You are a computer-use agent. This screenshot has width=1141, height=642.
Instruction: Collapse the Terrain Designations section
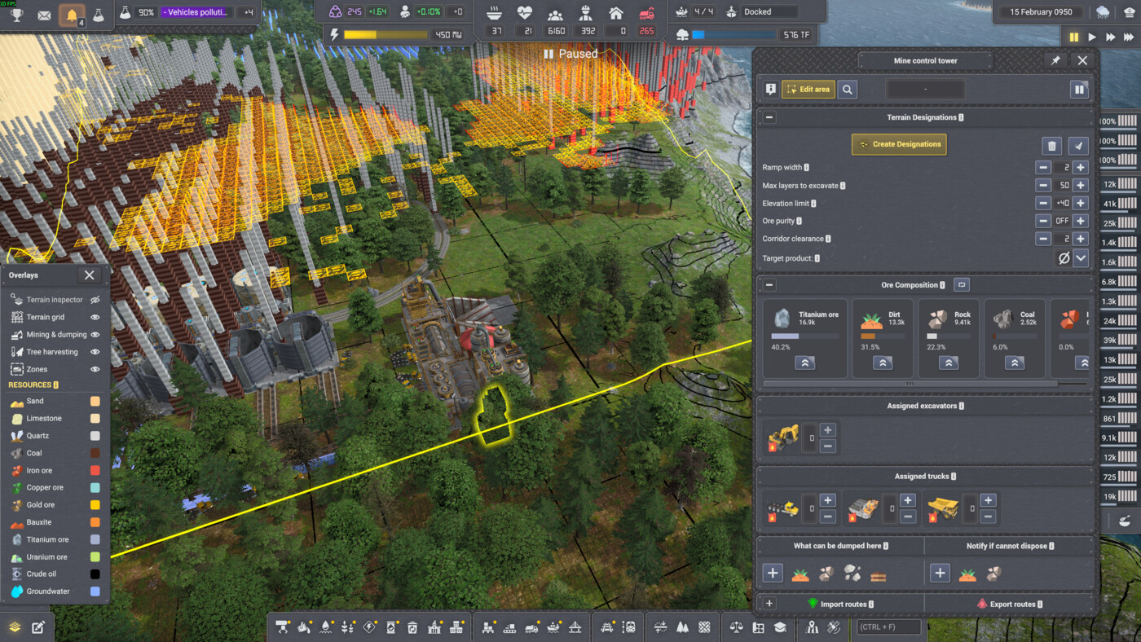pyautogui.click(x=769, y=117)
